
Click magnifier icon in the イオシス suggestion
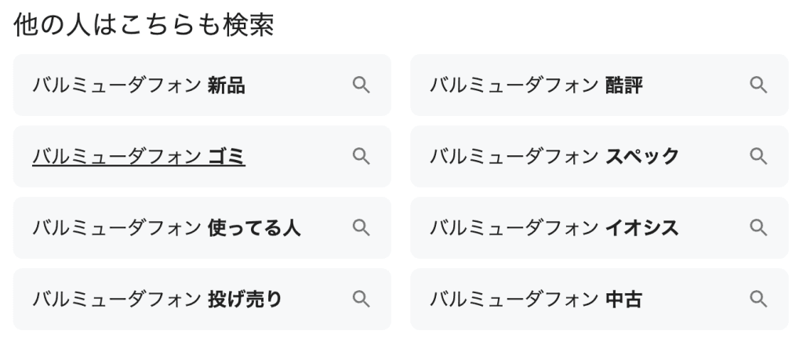coord(758,228)
